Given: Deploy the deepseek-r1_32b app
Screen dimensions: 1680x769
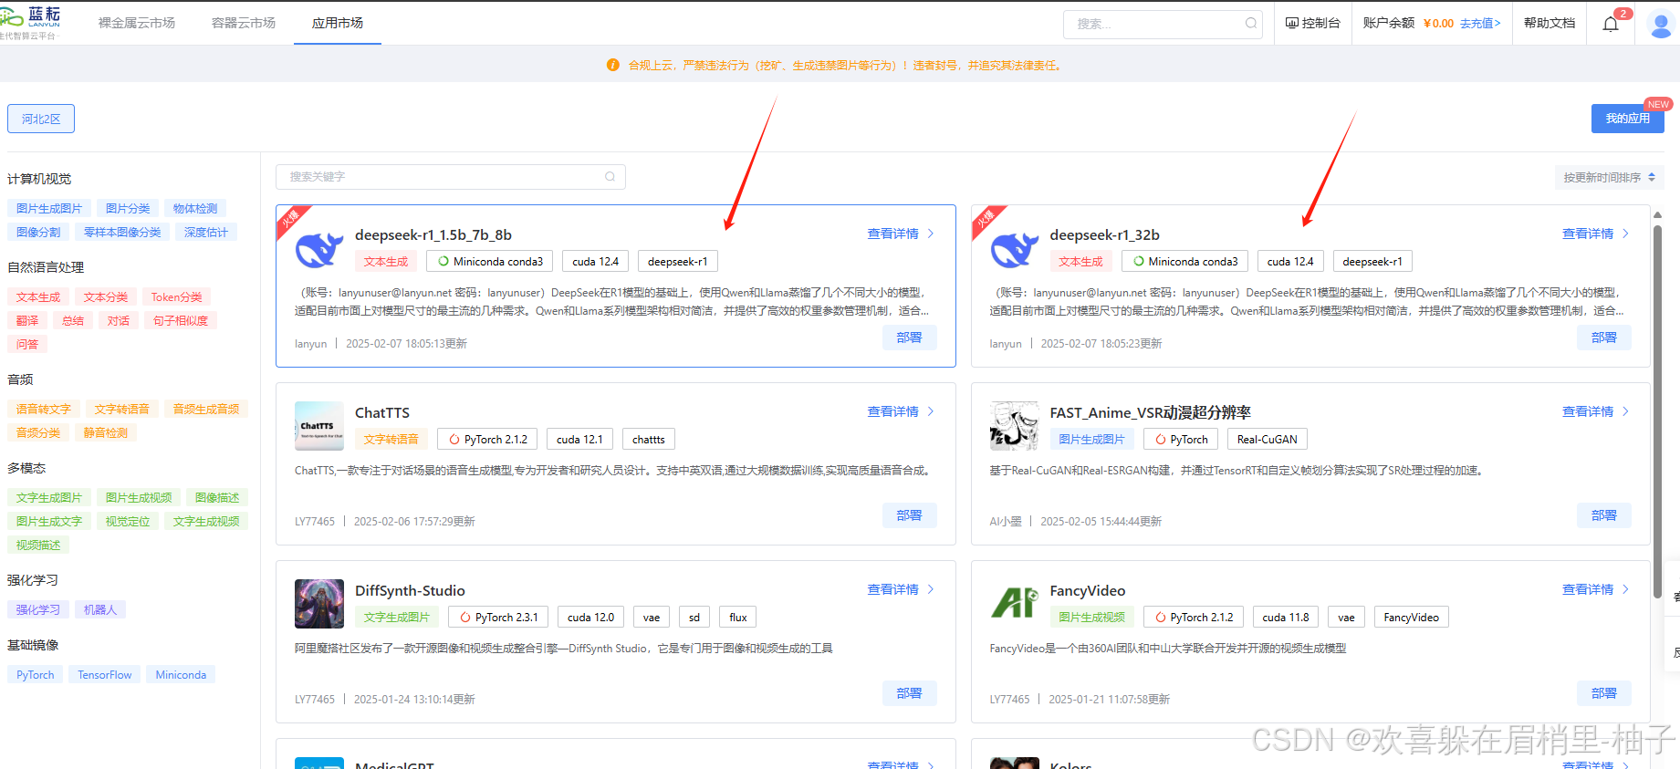Looking at the screenshot, I should pyautogui.click(x=1604, y=338).
